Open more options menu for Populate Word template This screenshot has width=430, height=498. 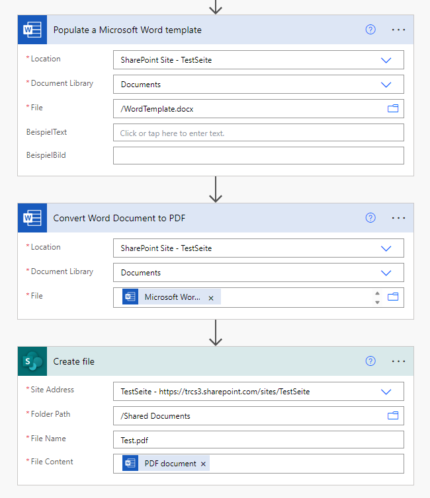pyautogui.click(x=398, y=30)
